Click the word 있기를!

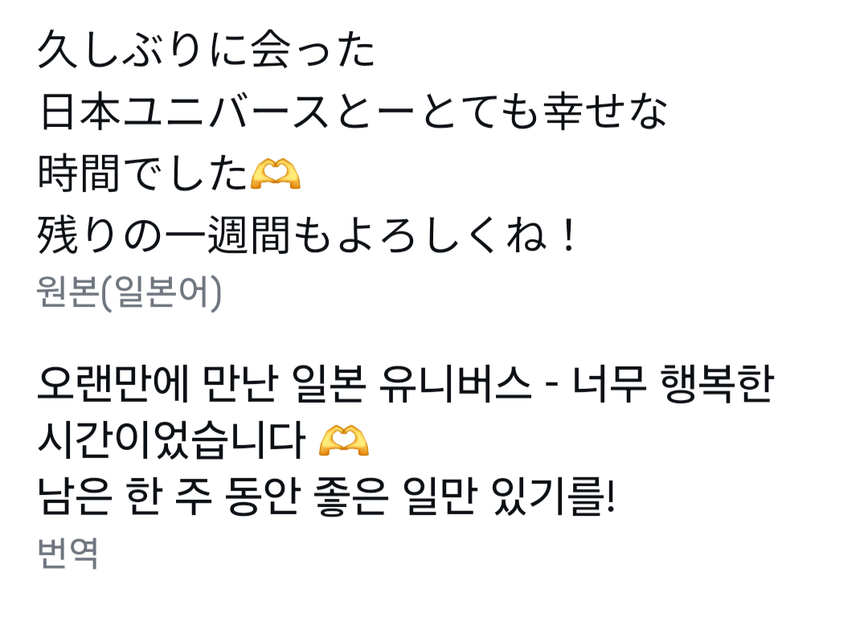pyautogui.click(x=554, y=497)
